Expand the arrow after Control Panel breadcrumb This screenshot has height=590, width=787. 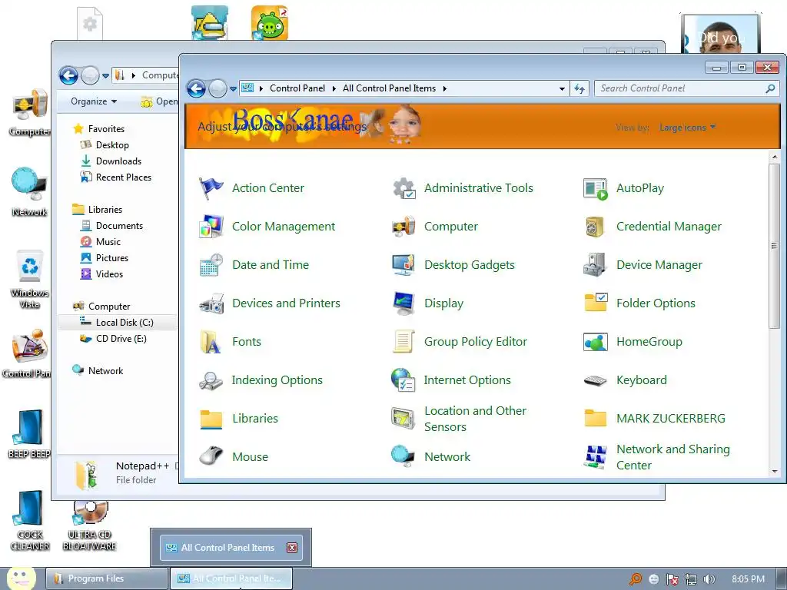334,89
